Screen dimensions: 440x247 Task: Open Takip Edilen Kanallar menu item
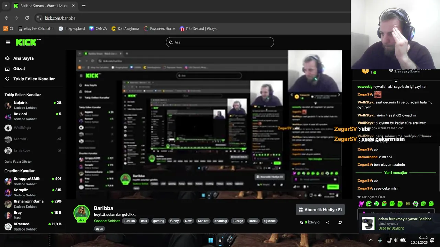[x=30, y=79]
